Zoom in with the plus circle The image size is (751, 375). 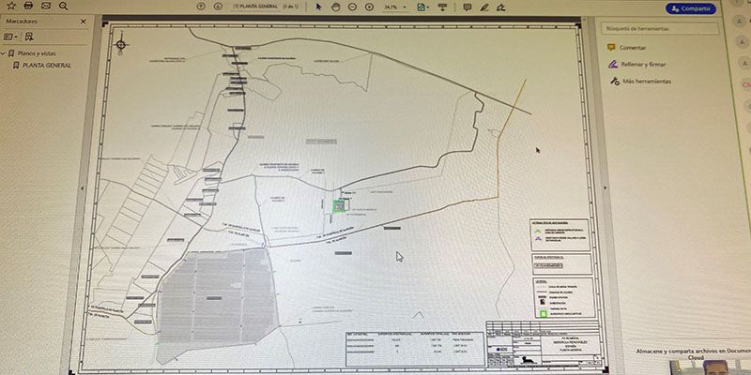pos(368,6)
